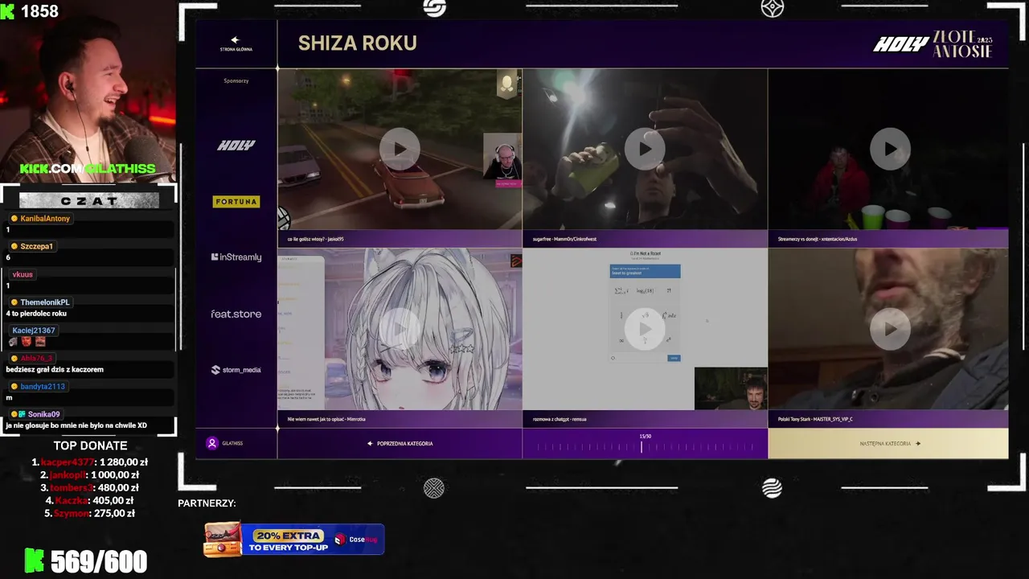The width and height of the screenshot is (1029, 579).
Task: Click Kaciej21367's emote message
Action: coord(27,342)
